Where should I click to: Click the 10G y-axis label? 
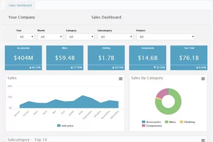[10, 97]
